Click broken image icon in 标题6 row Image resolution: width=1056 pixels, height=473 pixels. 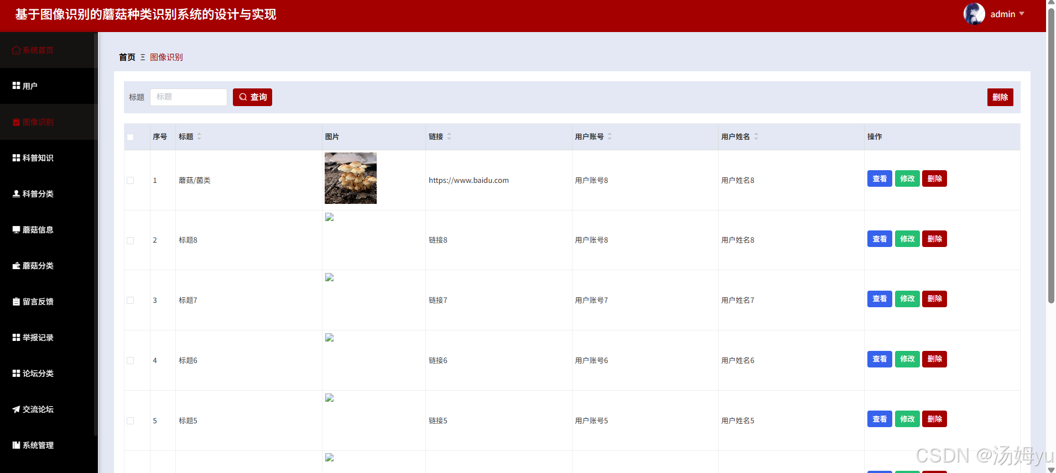[x=330, y=338]
